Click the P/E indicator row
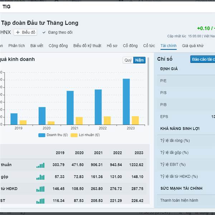This screenshot has height=215, width=215. pyautogui.click(x=186, y=81)
